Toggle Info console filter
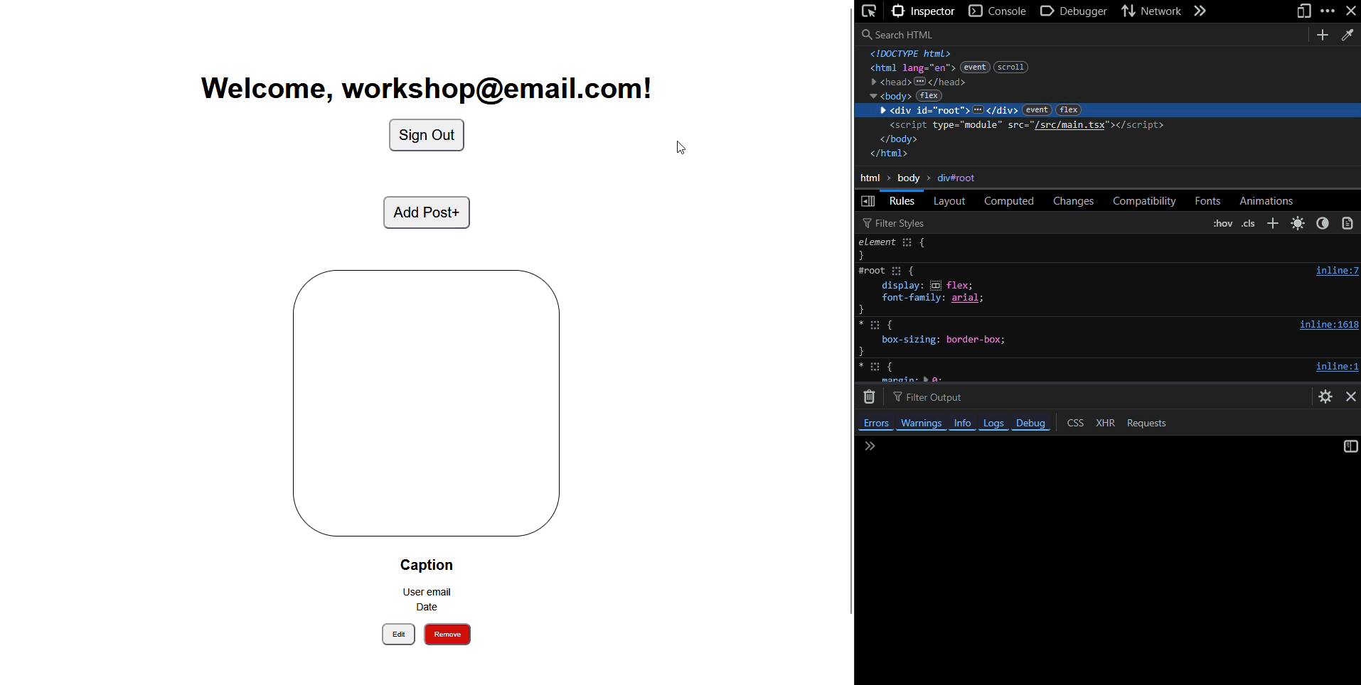This screenshot has width=1361, height=685. tap(962, 423)
